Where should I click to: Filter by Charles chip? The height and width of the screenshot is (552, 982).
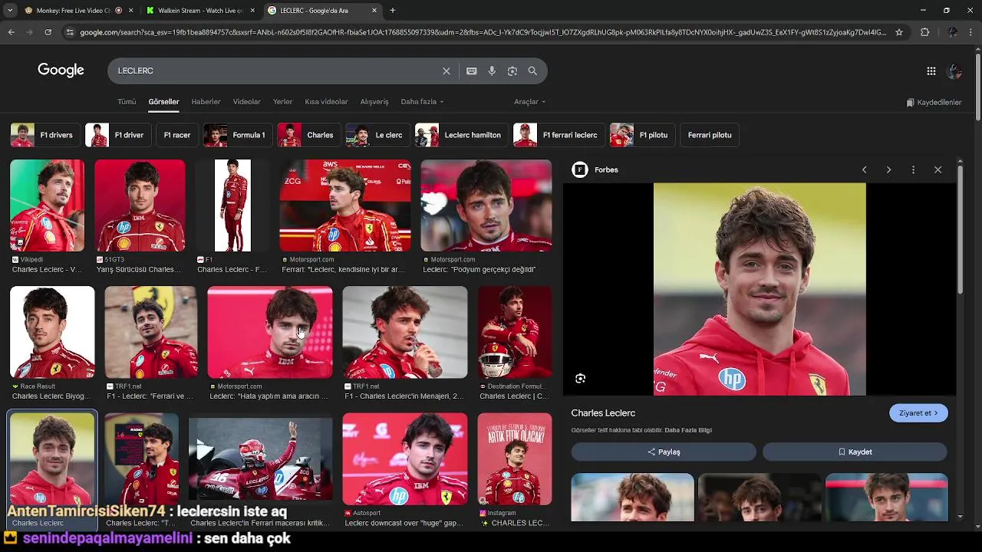(x=308, y=135)
